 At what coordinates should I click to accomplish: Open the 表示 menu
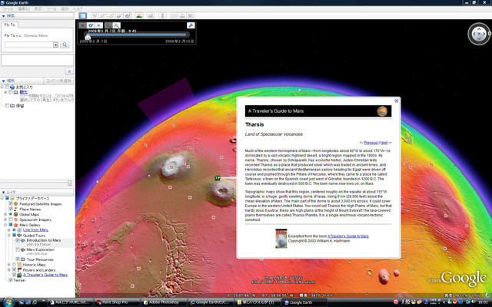(x=38, y=8)
